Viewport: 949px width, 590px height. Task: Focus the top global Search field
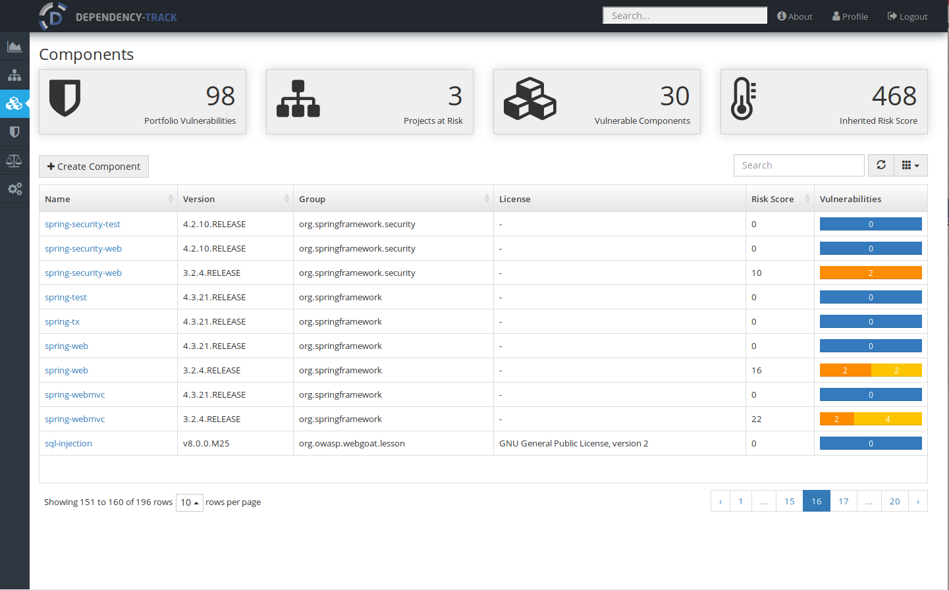tap(685, 16)
